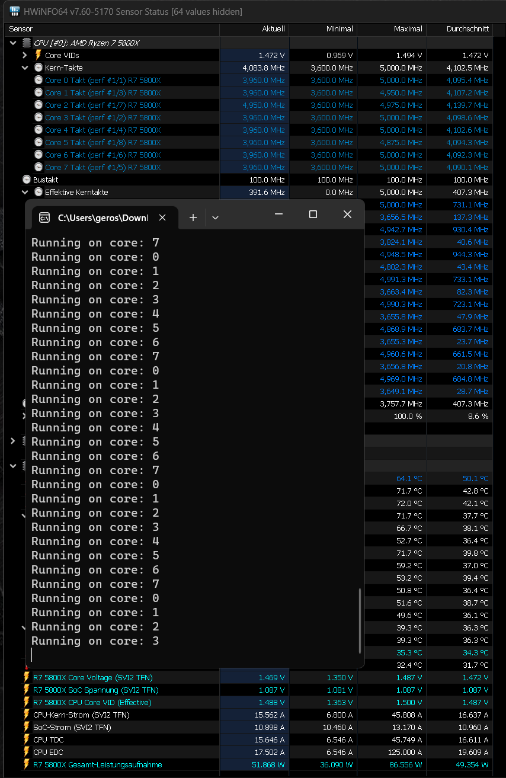Select the Bustakt sensor row
Screen dimensions: 506x778
(249, 180)
